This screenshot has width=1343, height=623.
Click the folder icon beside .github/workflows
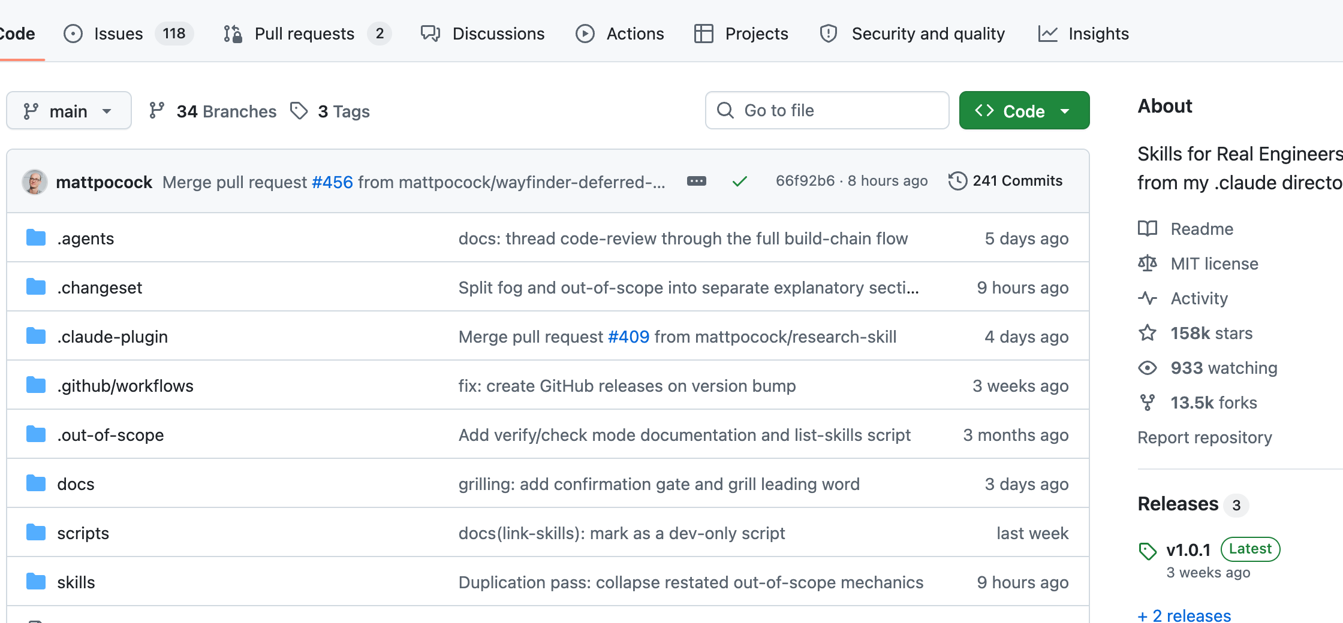pos(36,385)
